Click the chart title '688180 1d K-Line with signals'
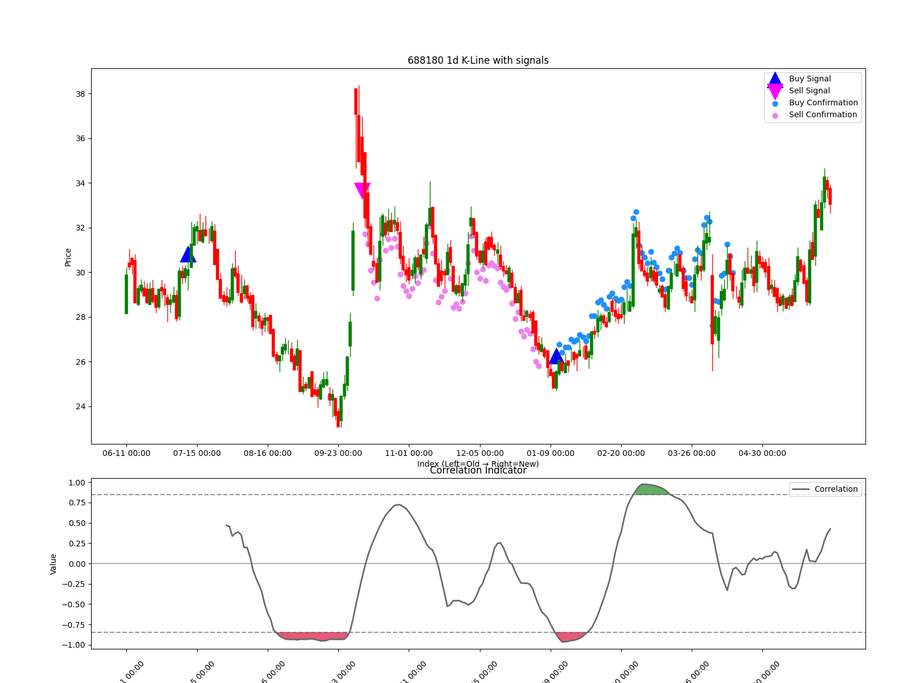911x683 pixels. [478, 60]
